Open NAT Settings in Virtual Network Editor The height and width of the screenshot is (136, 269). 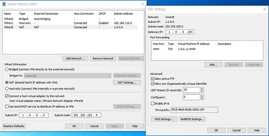(127, 82)
